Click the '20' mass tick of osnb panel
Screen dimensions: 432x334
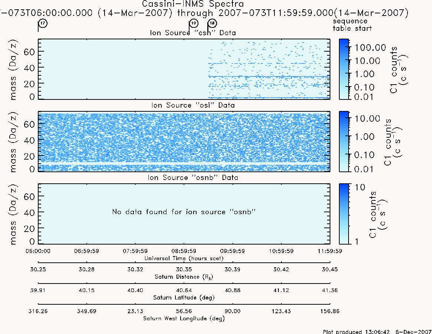[x=29, y=229]
